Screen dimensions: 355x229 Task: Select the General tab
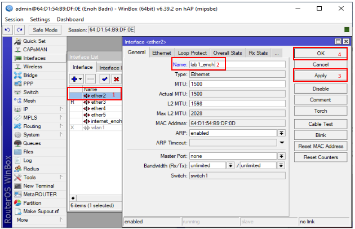tap(136, 52)
